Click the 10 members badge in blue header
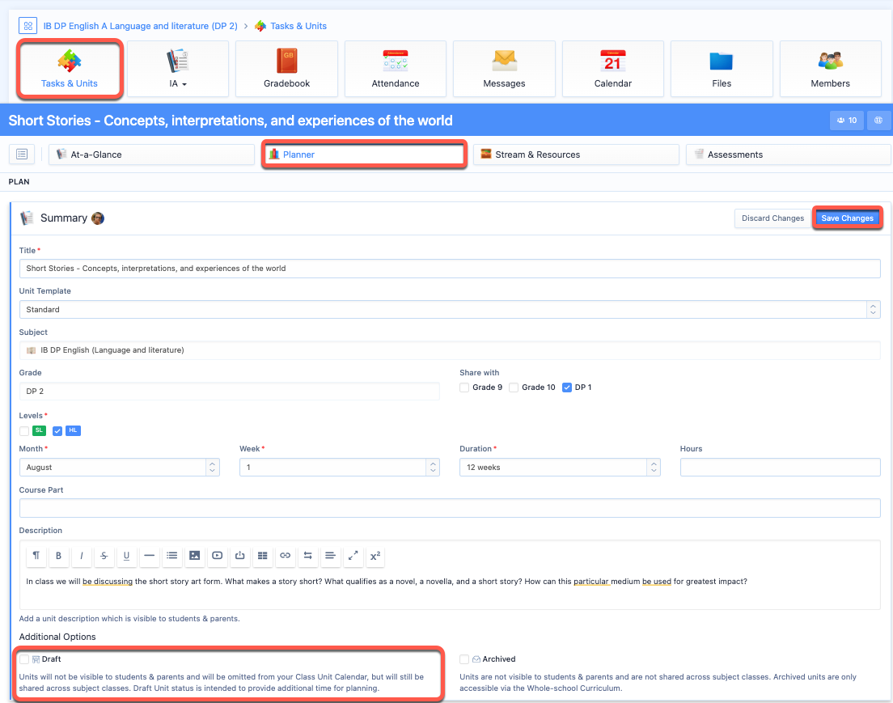 point(847,121)
